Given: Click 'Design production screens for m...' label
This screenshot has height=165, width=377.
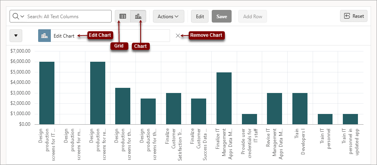Looking at the screenshot, I should [x=72, y=144].
